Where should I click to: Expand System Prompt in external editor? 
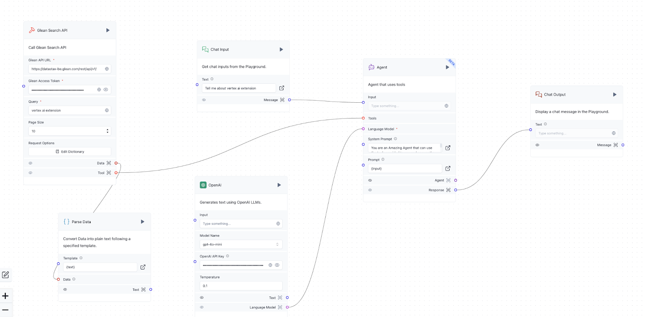448,148
